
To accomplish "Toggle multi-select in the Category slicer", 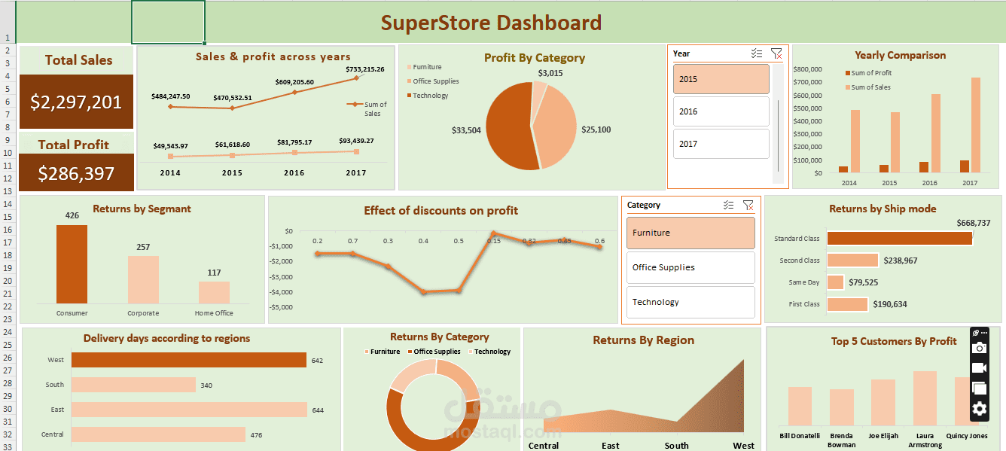I will pyautogui.click(x=728, y=205).
